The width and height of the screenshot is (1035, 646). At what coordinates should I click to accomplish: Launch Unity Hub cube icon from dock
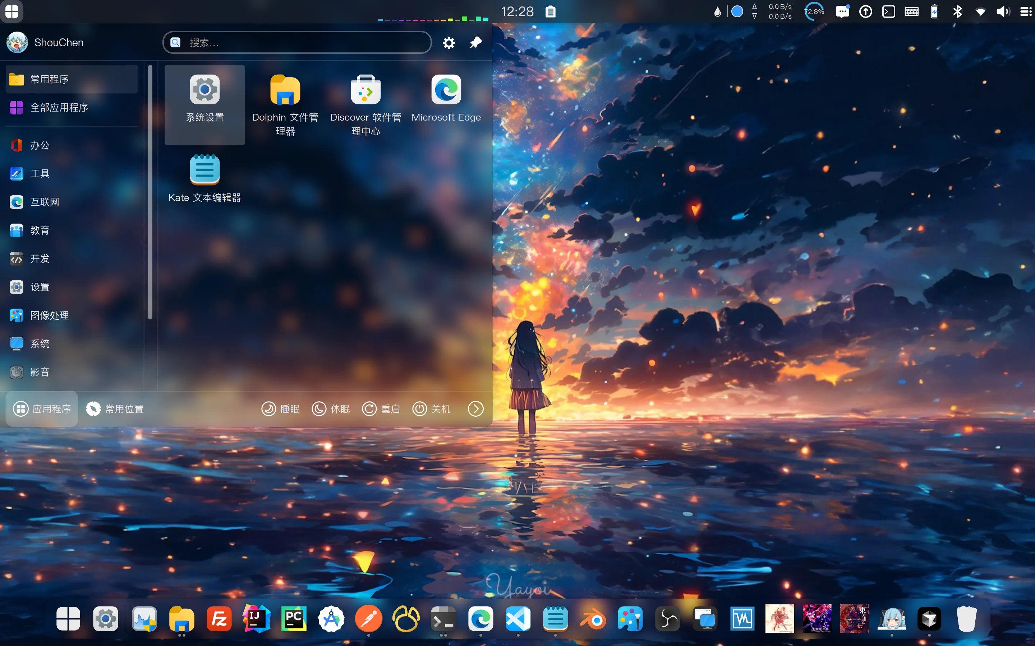[929, 619]
